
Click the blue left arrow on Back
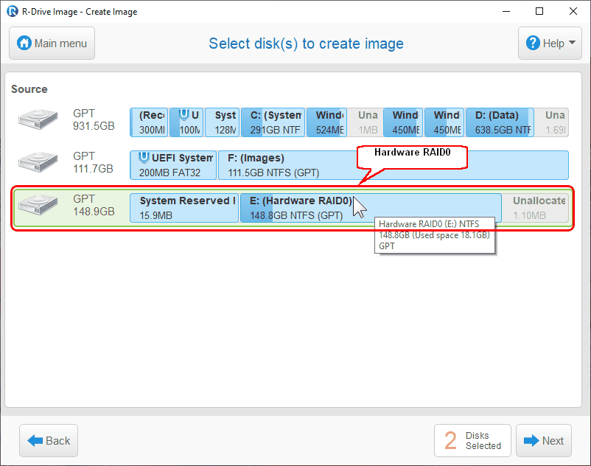pyautogui.click(x=35, y=440)
